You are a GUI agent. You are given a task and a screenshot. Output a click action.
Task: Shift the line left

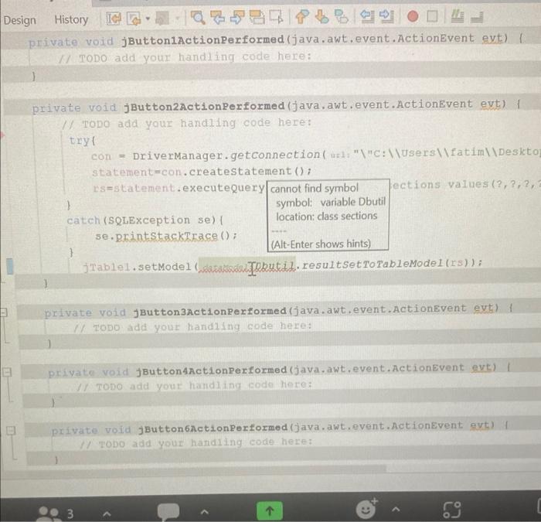367,16
